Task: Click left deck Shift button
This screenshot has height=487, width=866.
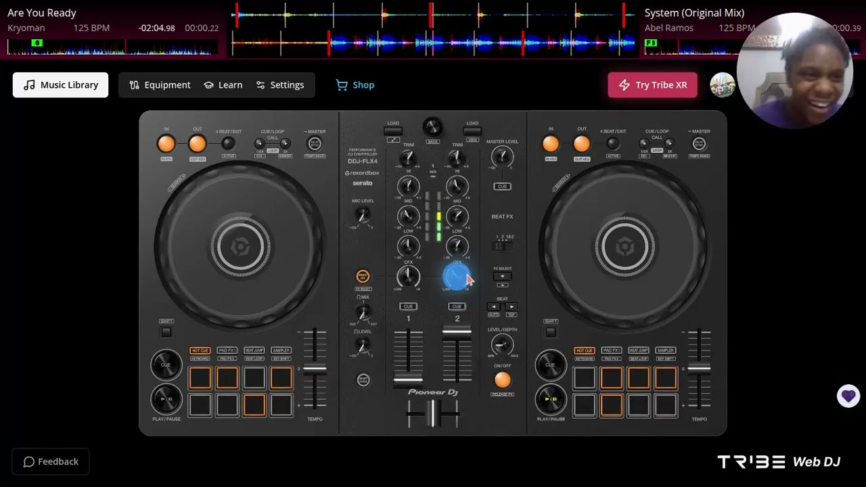Action: (x=166, y=331)
